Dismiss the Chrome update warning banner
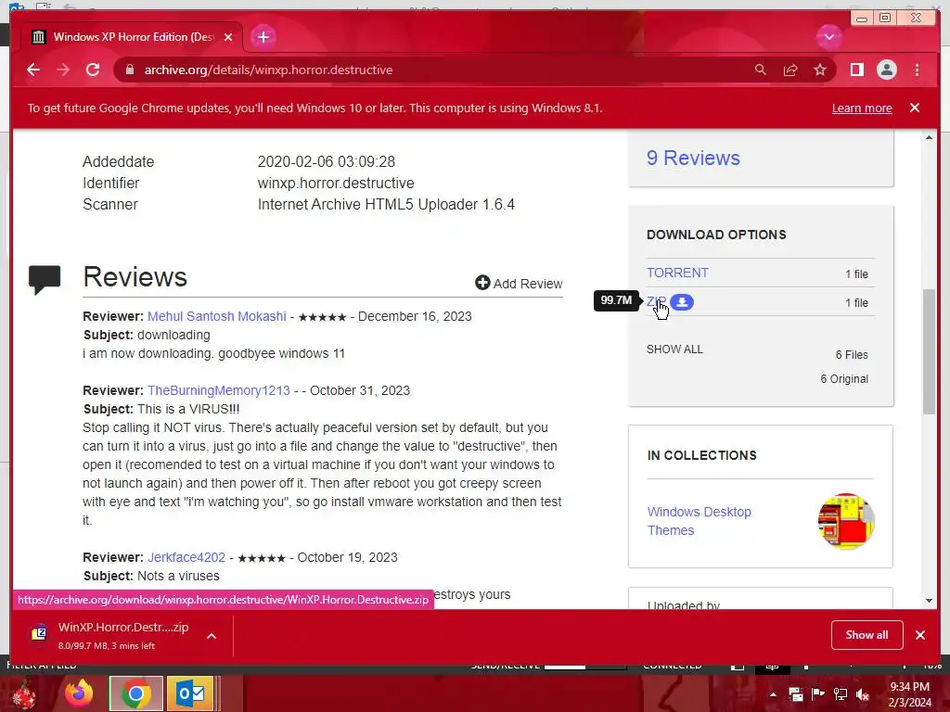 pos(915,108)
